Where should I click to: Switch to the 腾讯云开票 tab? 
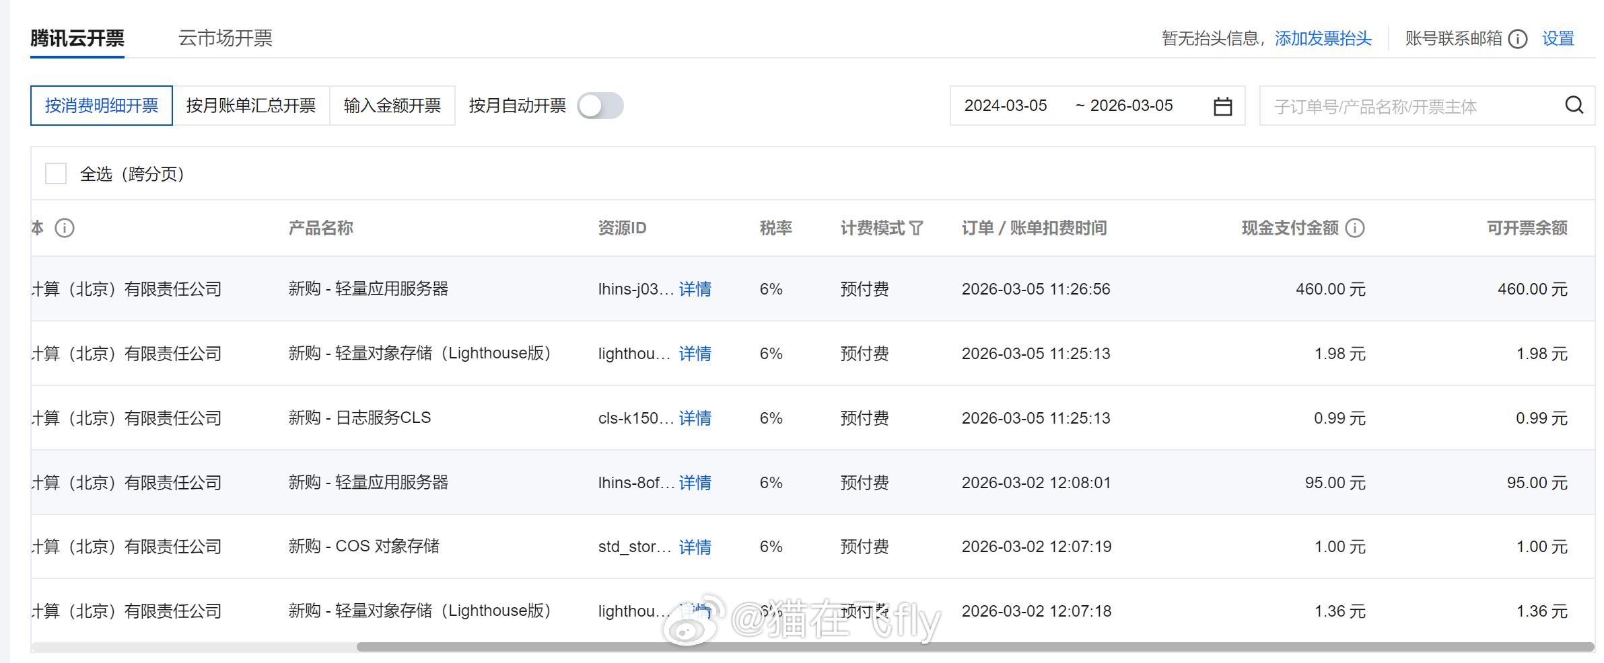point(77,38)
